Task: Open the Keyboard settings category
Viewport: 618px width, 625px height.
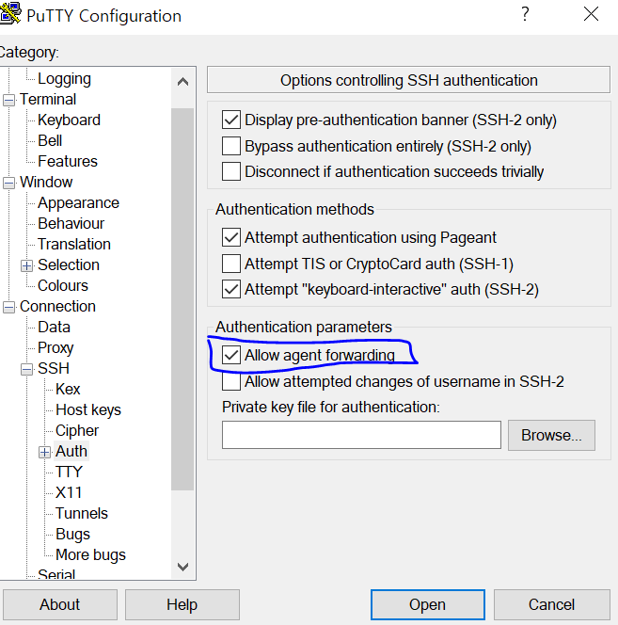Action: [x=69, y=120]
